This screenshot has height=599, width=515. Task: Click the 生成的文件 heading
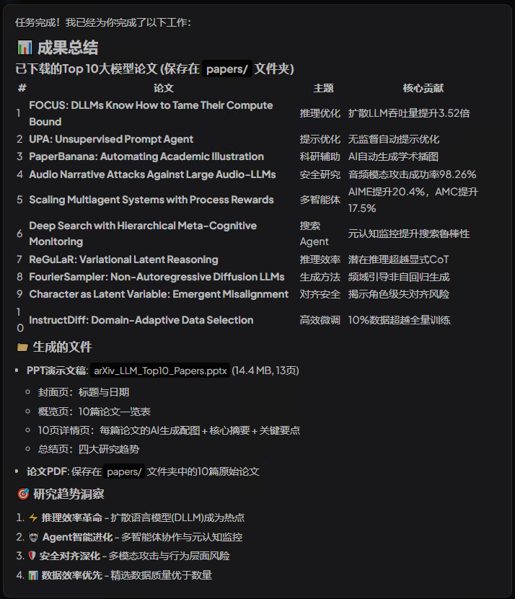[x=62, y=347]
